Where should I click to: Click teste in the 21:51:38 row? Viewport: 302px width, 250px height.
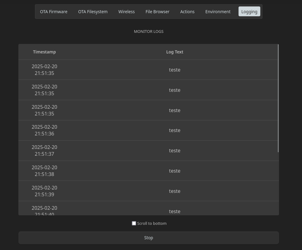point(174,171)
